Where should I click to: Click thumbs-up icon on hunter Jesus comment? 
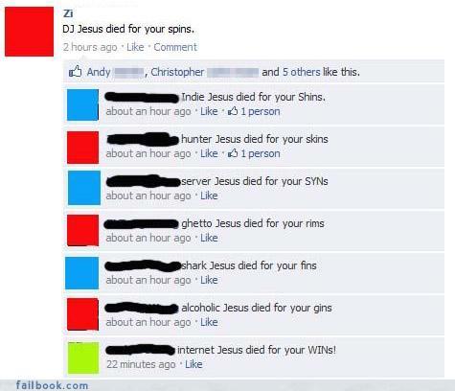(x=233, y=153)
